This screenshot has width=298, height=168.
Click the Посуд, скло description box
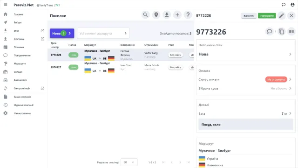(246, 125)
